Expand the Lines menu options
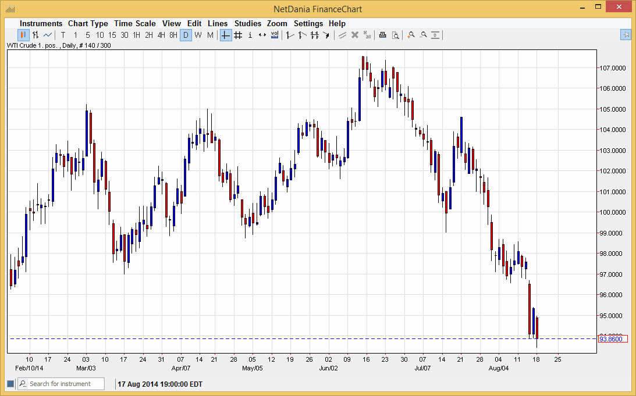 218,23
